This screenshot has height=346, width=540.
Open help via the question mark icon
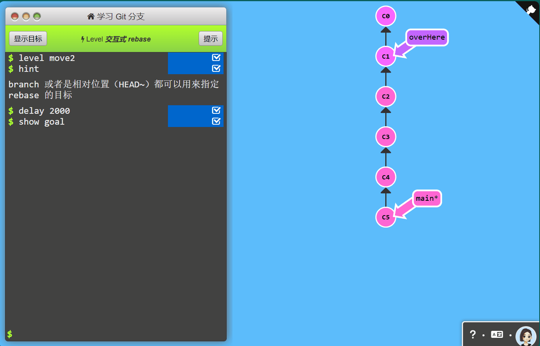tap(473, 334)
